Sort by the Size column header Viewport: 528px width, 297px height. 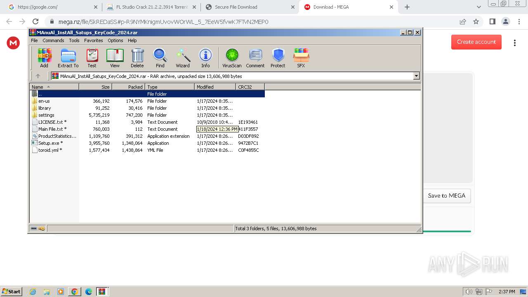[95, 87]
